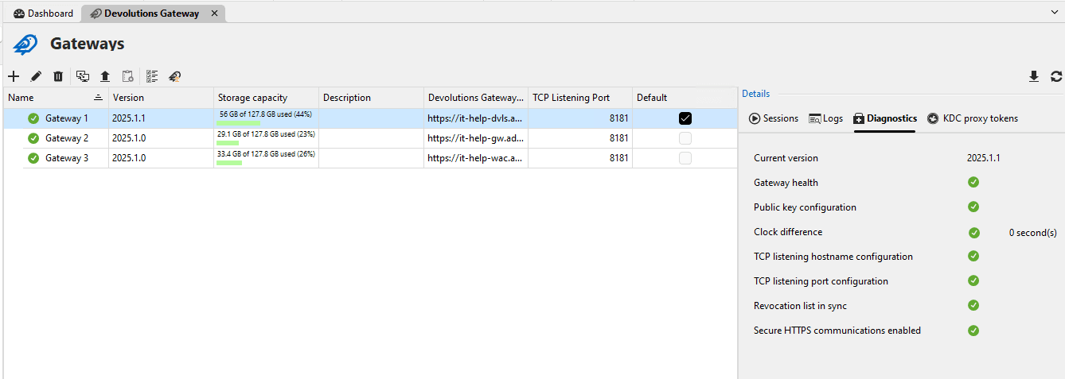Click the download icon at top right

pyautogui.click(x=1034, y=76)
